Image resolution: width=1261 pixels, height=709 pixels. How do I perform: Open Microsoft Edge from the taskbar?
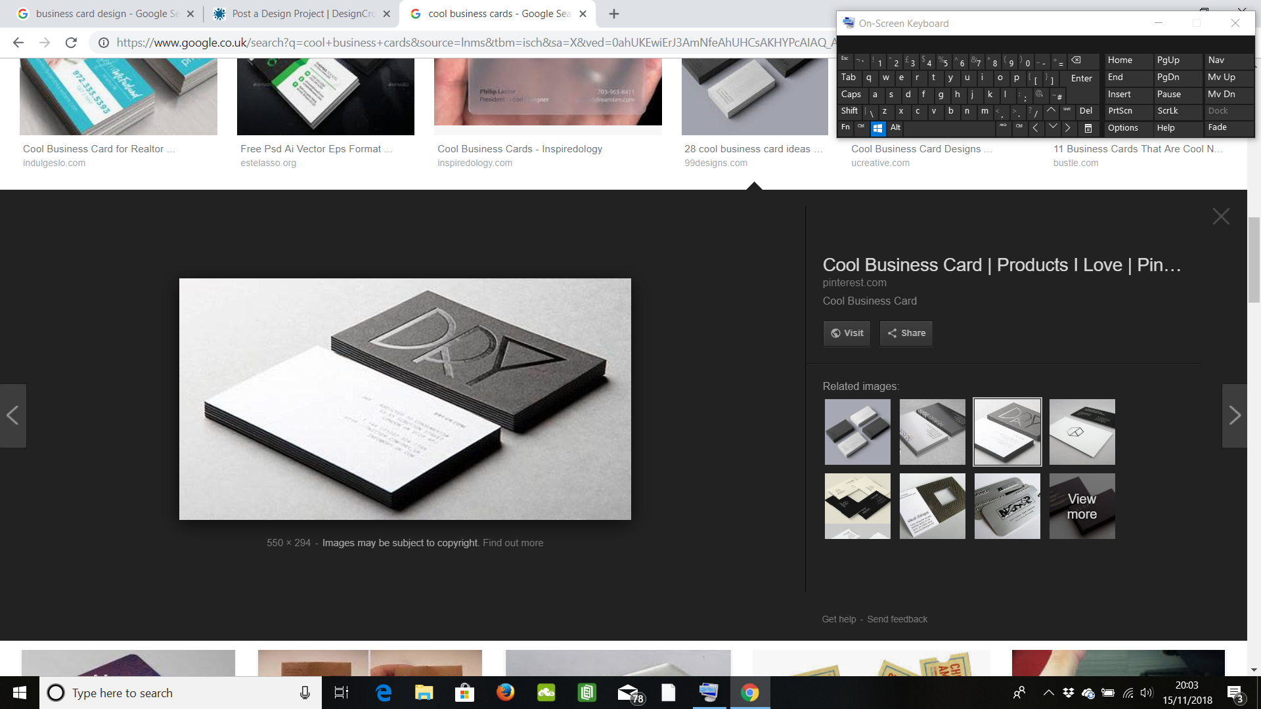[x=384, y=693]
